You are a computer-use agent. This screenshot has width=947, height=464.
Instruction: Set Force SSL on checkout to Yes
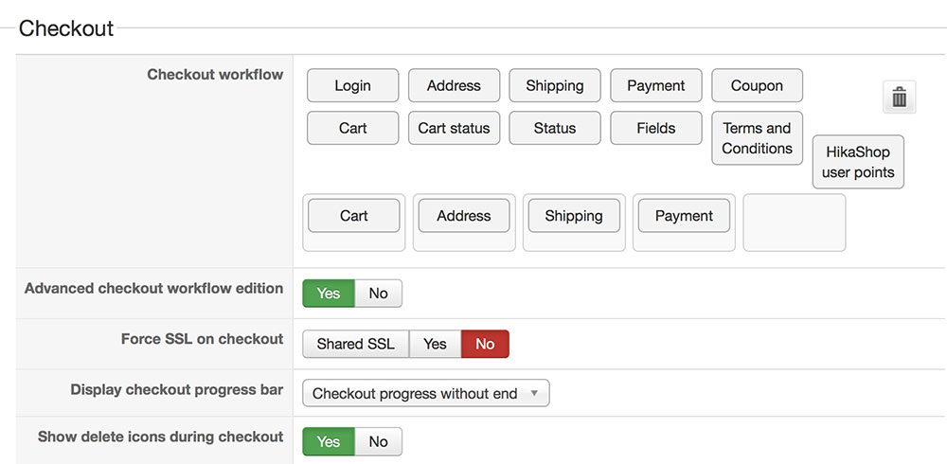(435, 344)
